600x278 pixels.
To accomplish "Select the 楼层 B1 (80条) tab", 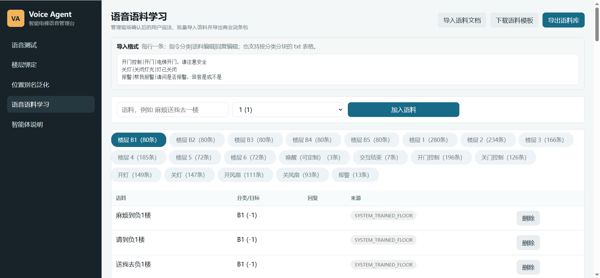I will (139, 140).
